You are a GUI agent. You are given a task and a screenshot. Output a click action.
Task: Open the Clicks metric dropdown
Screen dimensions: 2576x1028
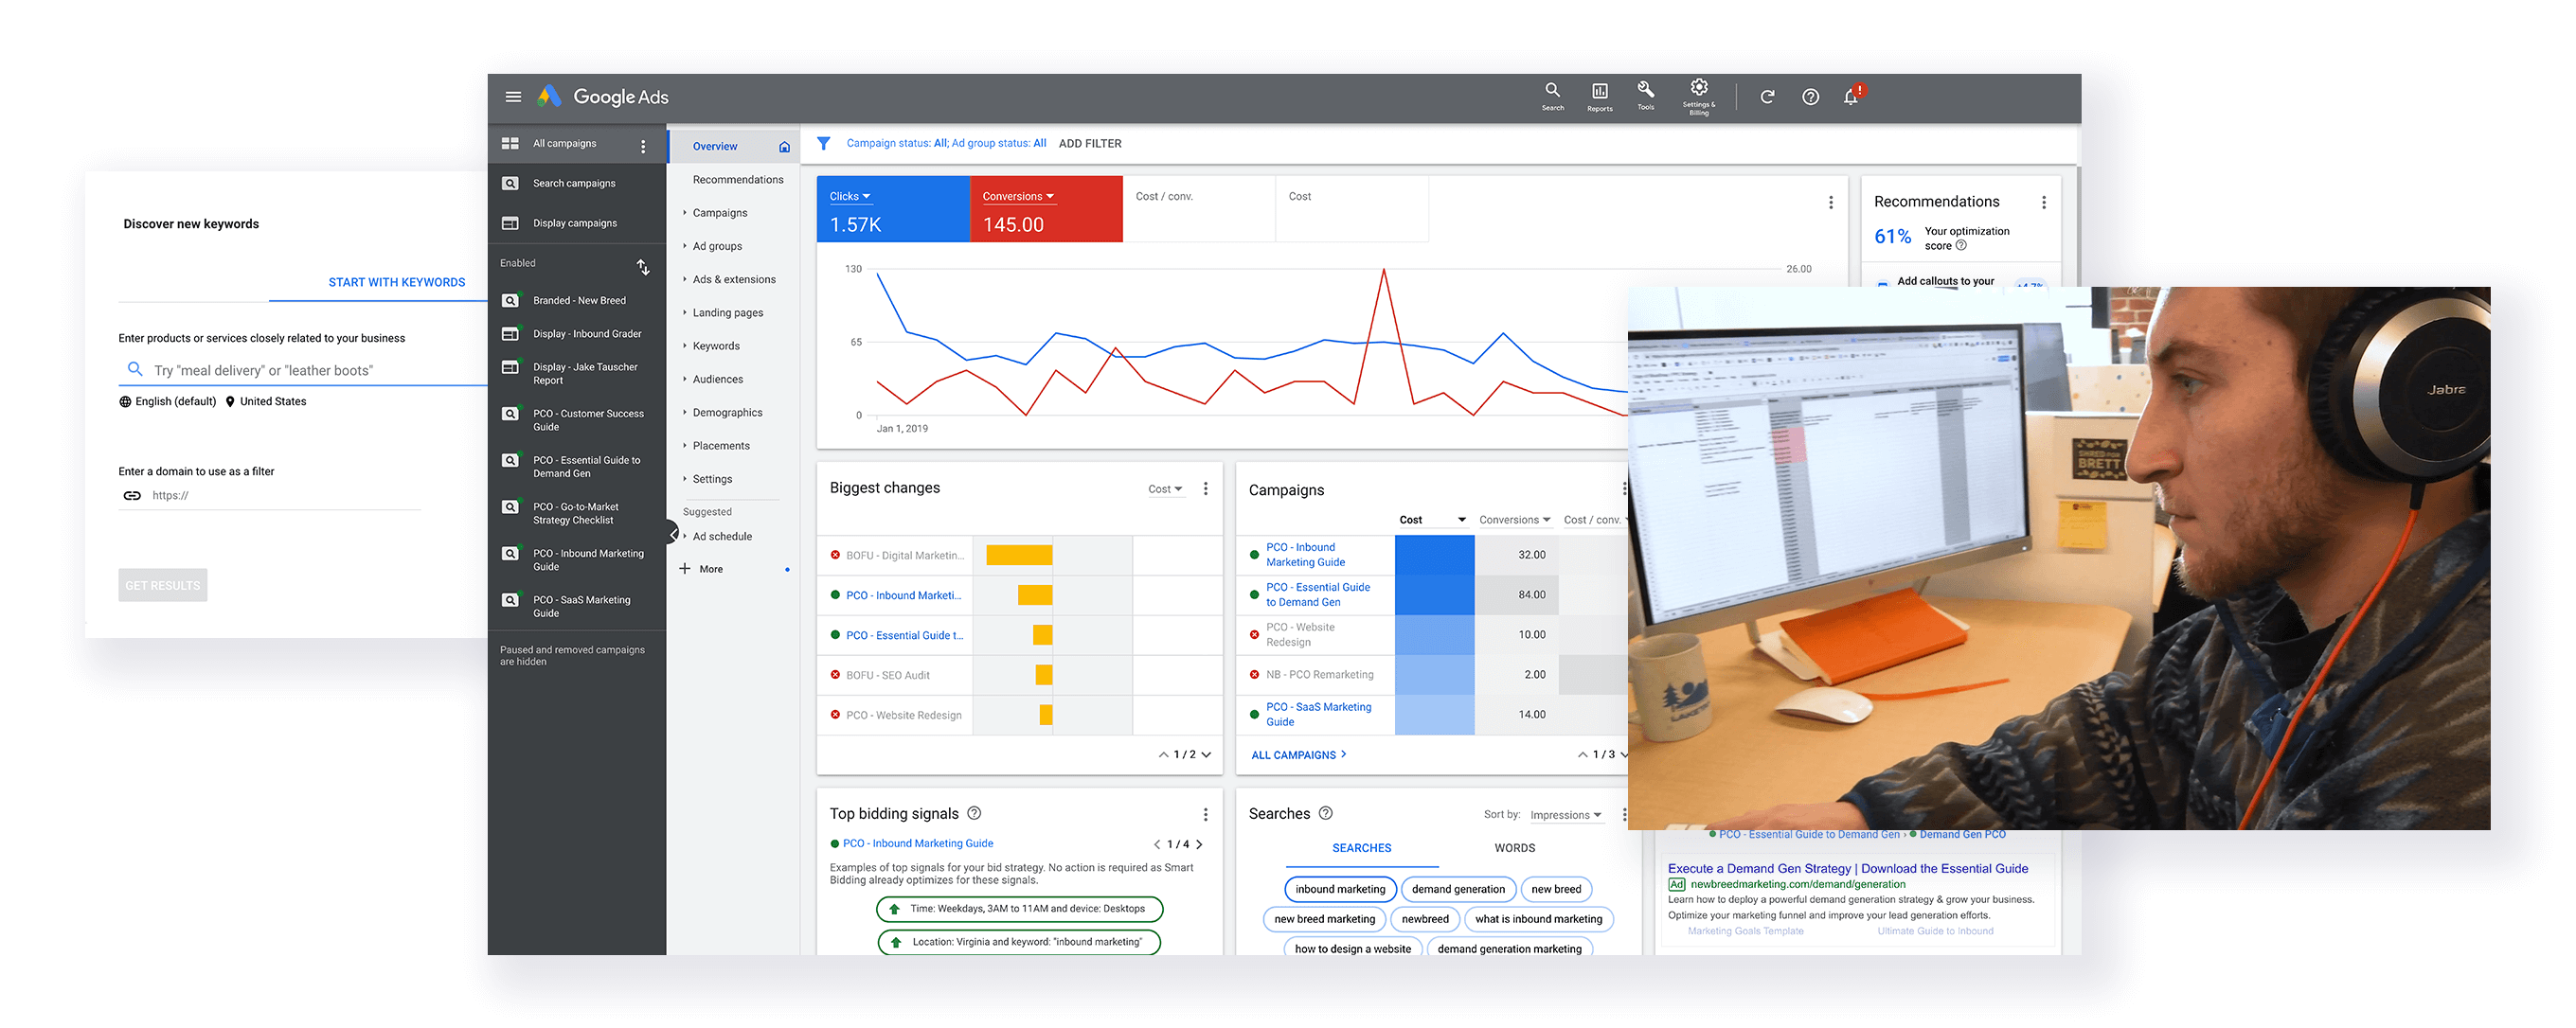(x=850, y=197)
